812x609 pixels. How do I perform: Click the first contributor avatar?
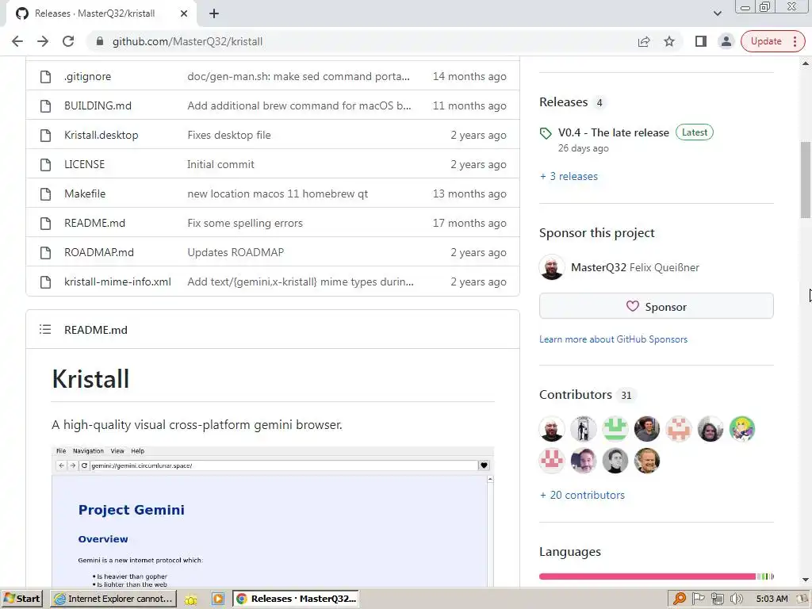point(552,429)
